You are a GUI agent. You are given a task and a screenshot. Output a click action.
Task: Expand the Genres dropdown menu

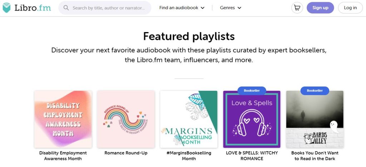(231, 8)
